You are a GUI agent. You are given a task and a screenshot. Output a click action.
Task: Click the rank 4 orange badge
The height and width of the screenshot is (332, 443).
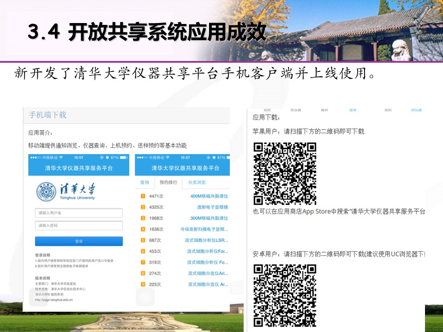pyautogui.click(x=143, y=229)
